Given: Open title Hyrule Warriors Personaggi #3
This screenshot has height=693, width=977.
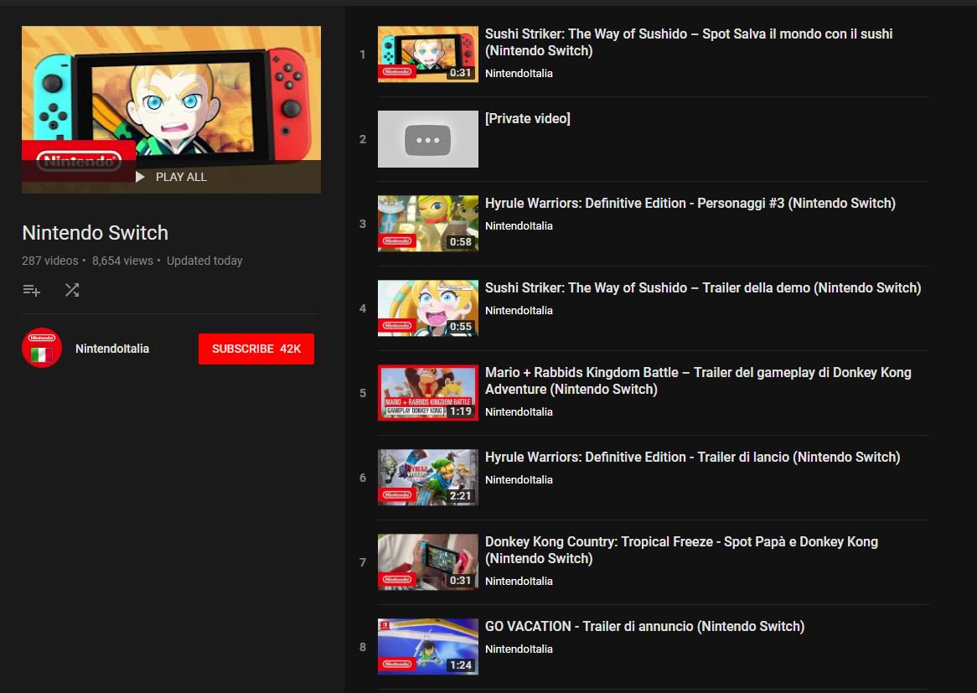Looking at the screenshot, I should pyautogui.click(x=690, y=203).
